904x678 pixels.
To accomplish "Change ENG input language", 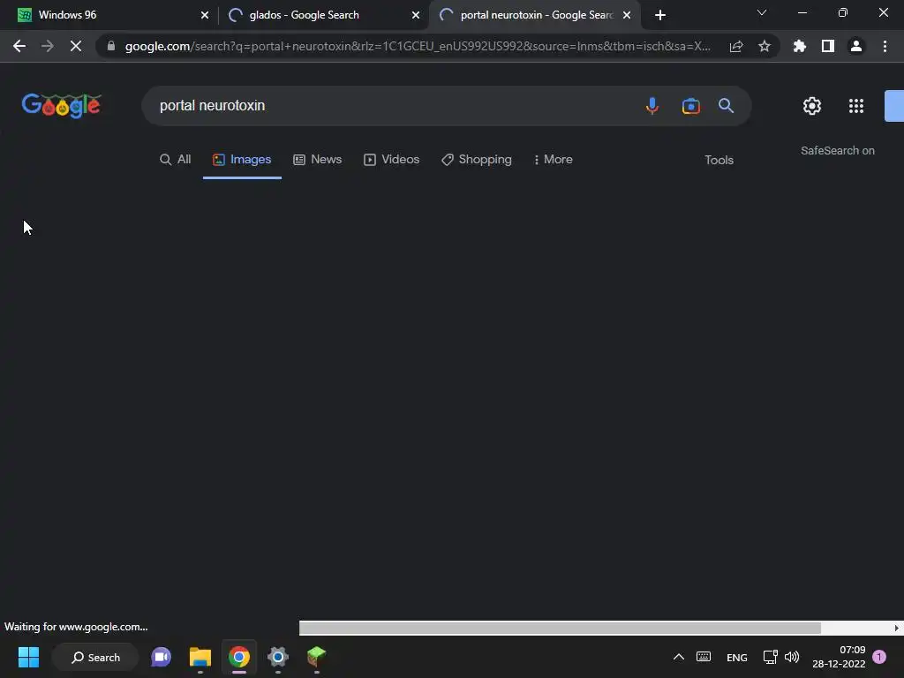I will (737, 657).
